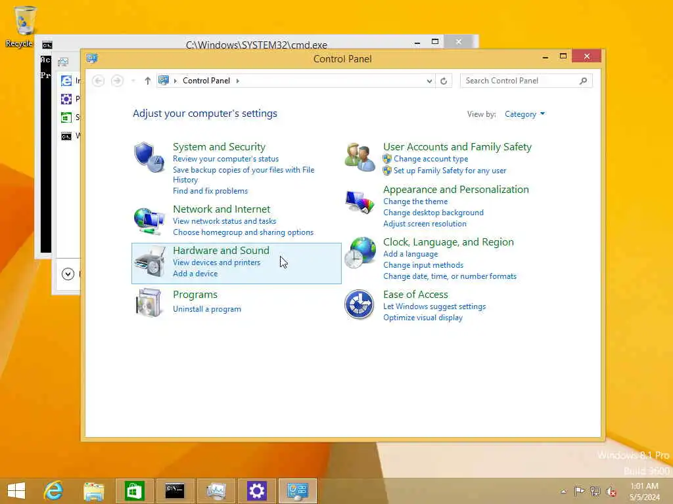This screenshot has width=673, height=504.
Task: Open Appearance and Personalization monitor icon
Action: (360, 202)
